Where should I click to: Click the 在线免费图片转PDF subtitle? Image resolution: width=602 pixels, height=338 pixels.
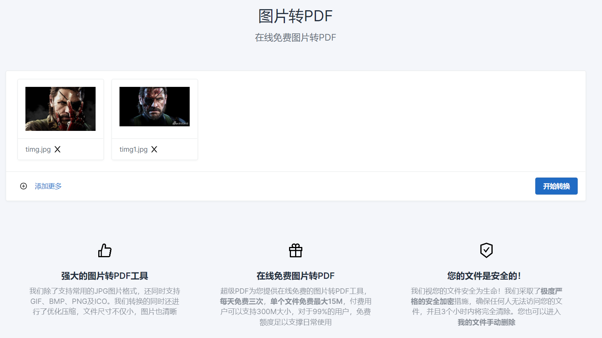coord(295,38)
